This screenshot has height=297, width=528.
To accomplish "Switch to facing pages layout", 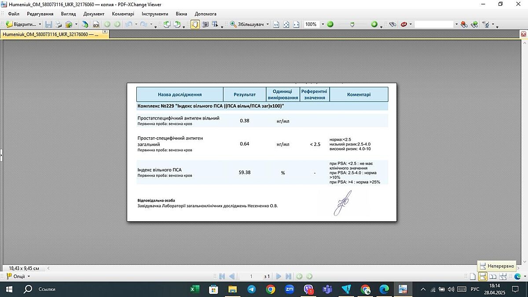I will pyautogui.click(x=493, y=276).
